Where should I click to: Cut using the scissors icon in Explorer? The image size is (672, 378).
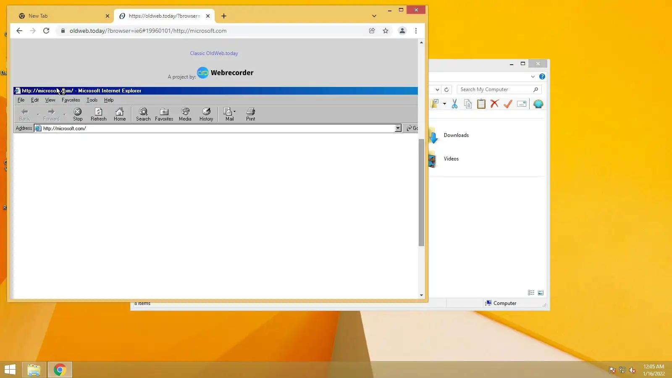[x=454, y=104]
